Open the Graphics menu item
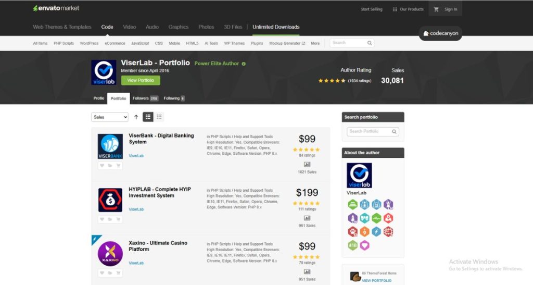 [x=178, y=27]
